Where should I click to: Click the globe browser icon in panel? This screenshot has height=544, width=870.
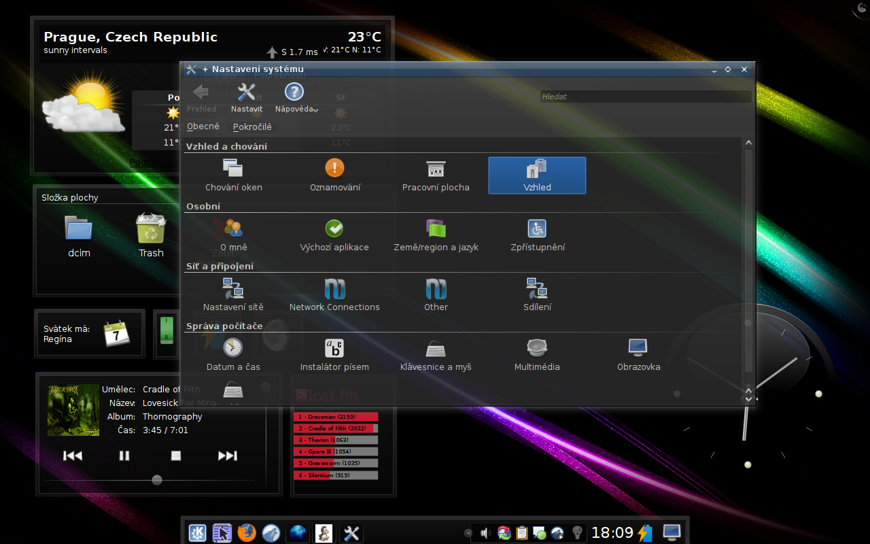pyautogui.click(x=298, y=532)
